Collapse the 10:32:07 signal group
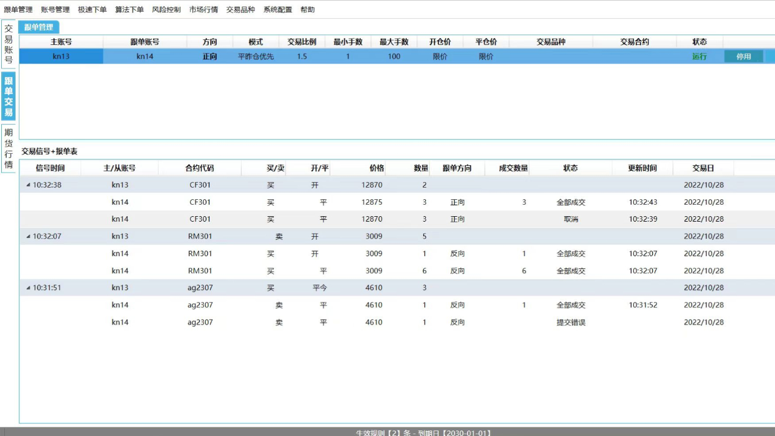 [27, 236]
